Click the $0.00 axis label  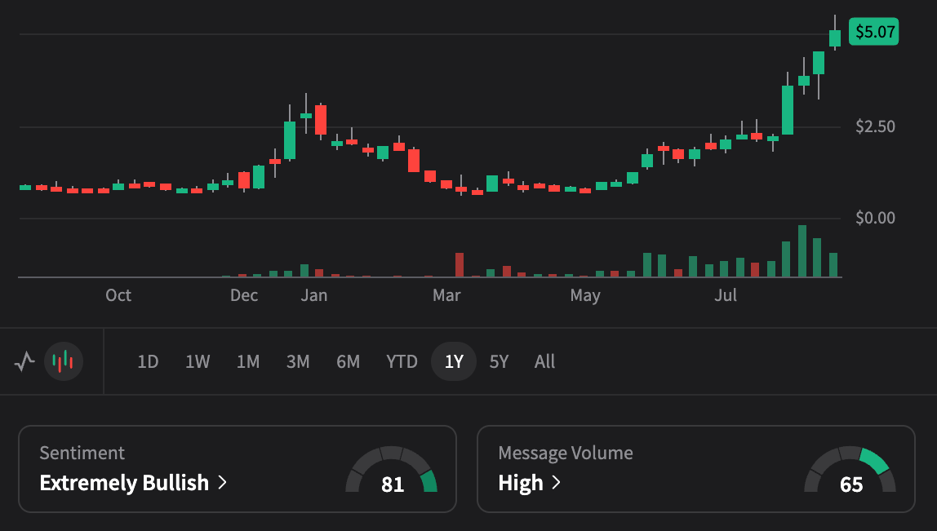[875, 218]
